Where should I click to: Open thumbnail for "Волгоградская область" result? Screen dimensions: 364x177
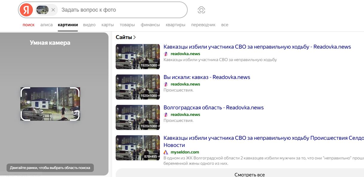[x=138, y=117]
